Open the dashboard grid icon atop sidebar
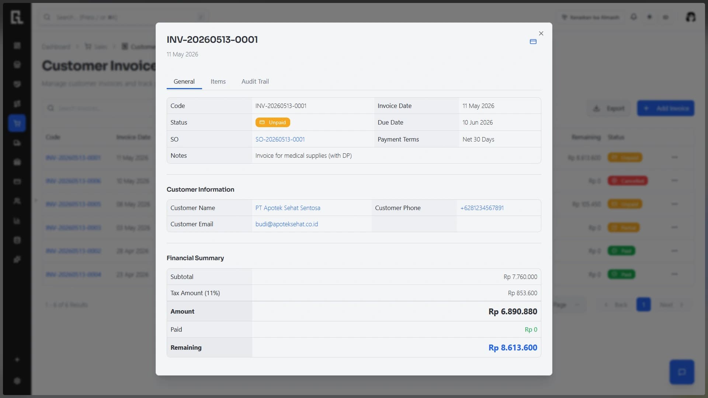This screenshot has height=398, width=708. [x=17, y=45]
